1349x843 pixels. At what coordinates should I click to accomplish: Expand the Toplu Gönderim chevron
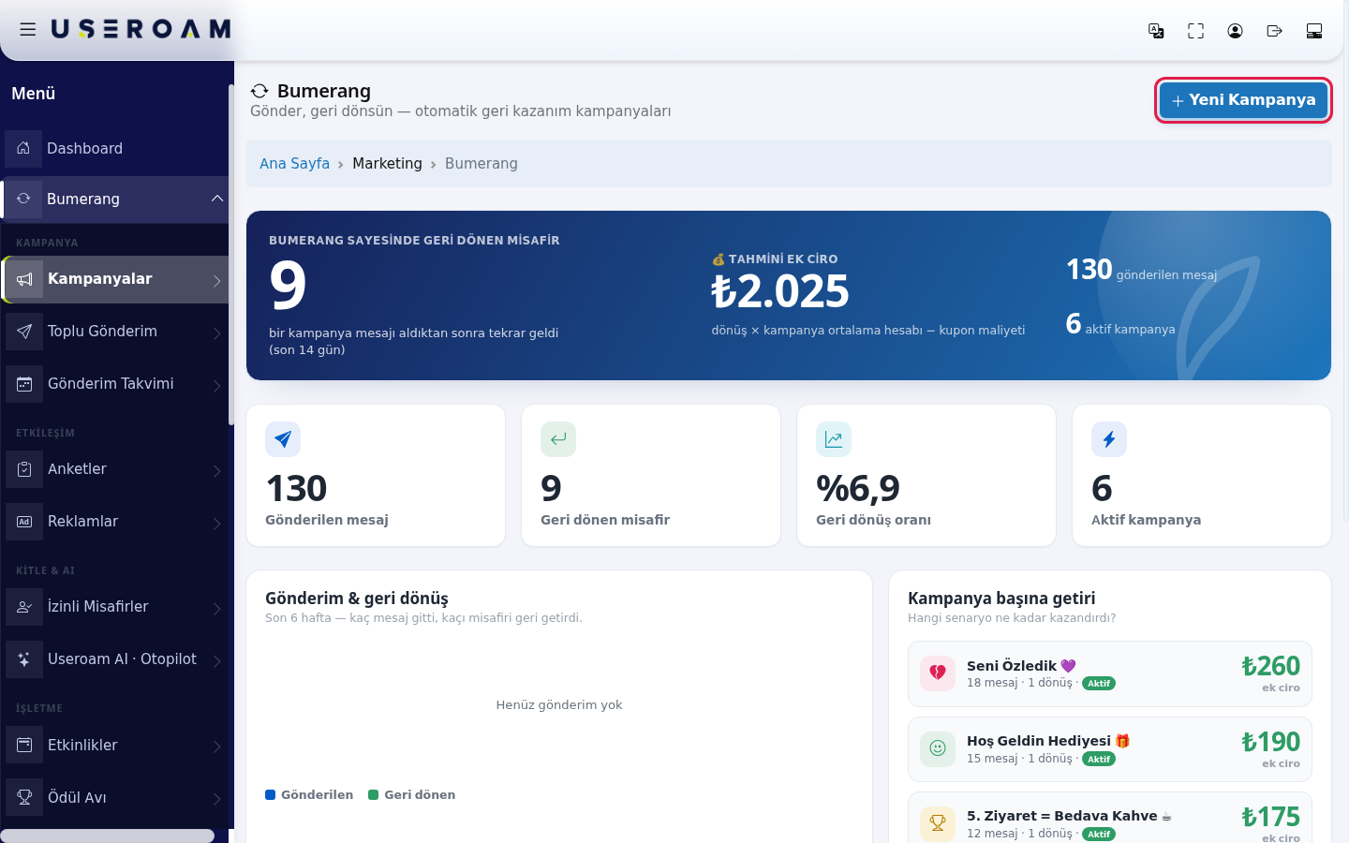click(x=216, y=333)
